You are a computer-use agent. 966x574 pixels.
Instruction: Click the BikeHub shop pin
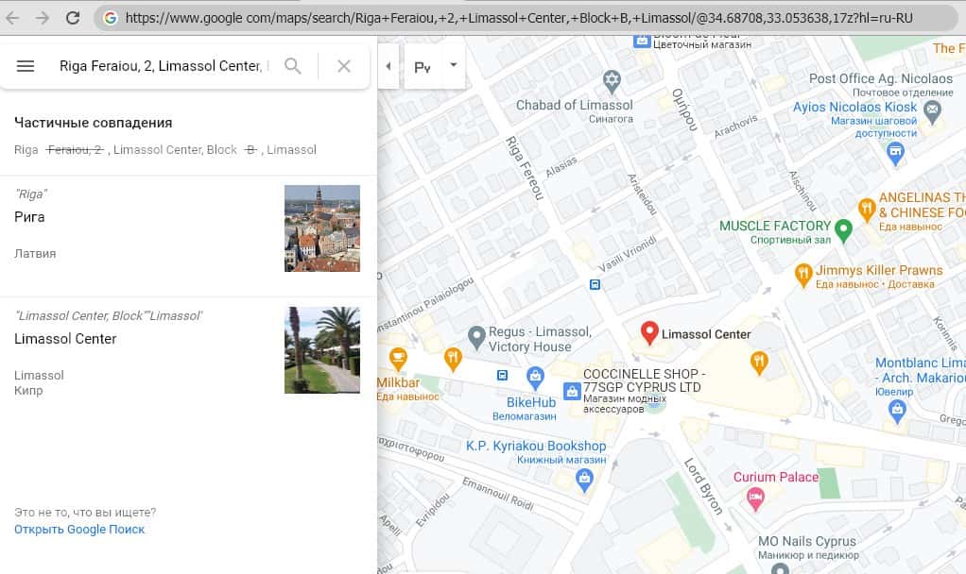(x=535, y=378)
